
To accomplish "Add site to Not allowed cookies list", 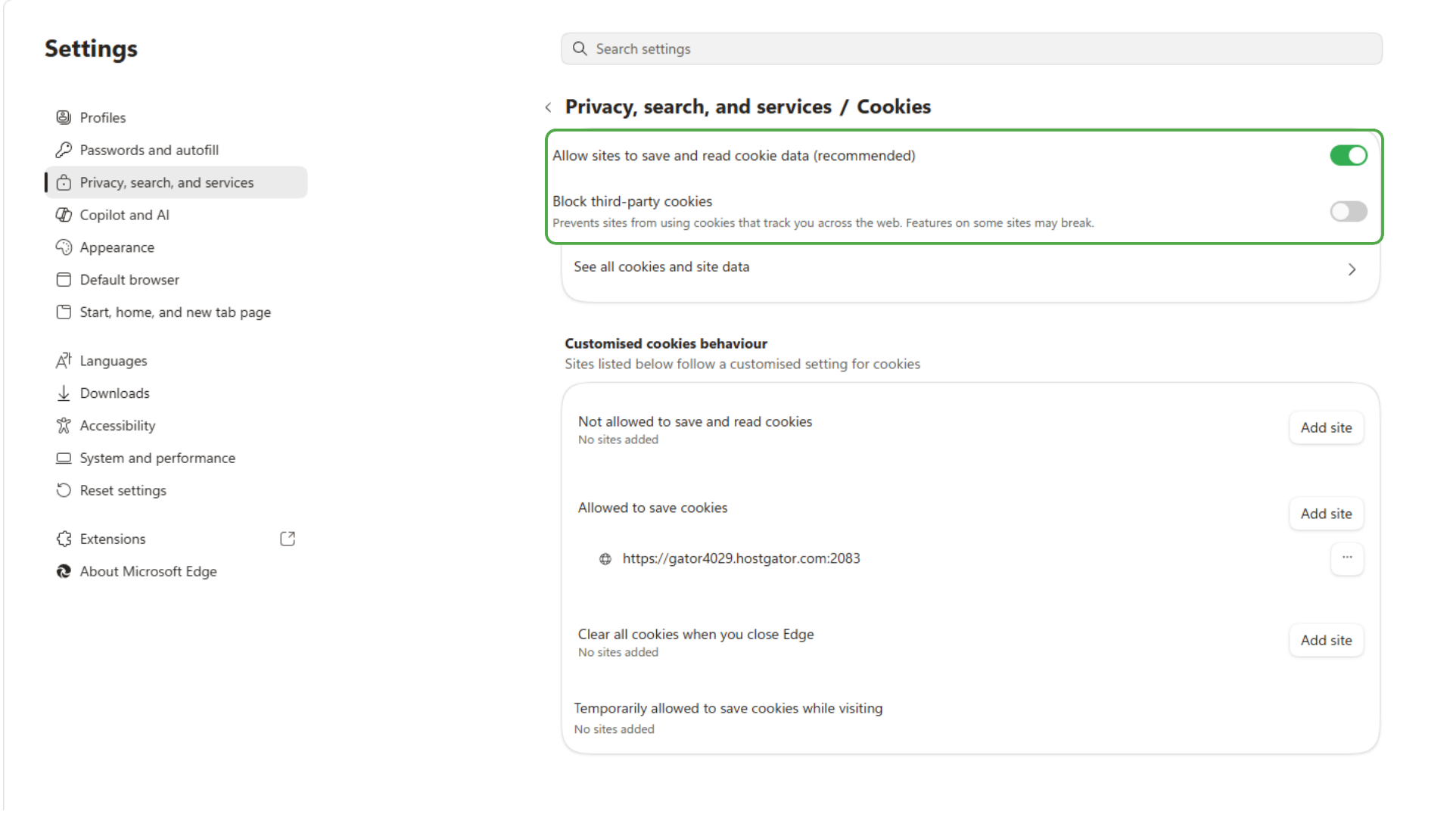I will (x=1326, y=427).
